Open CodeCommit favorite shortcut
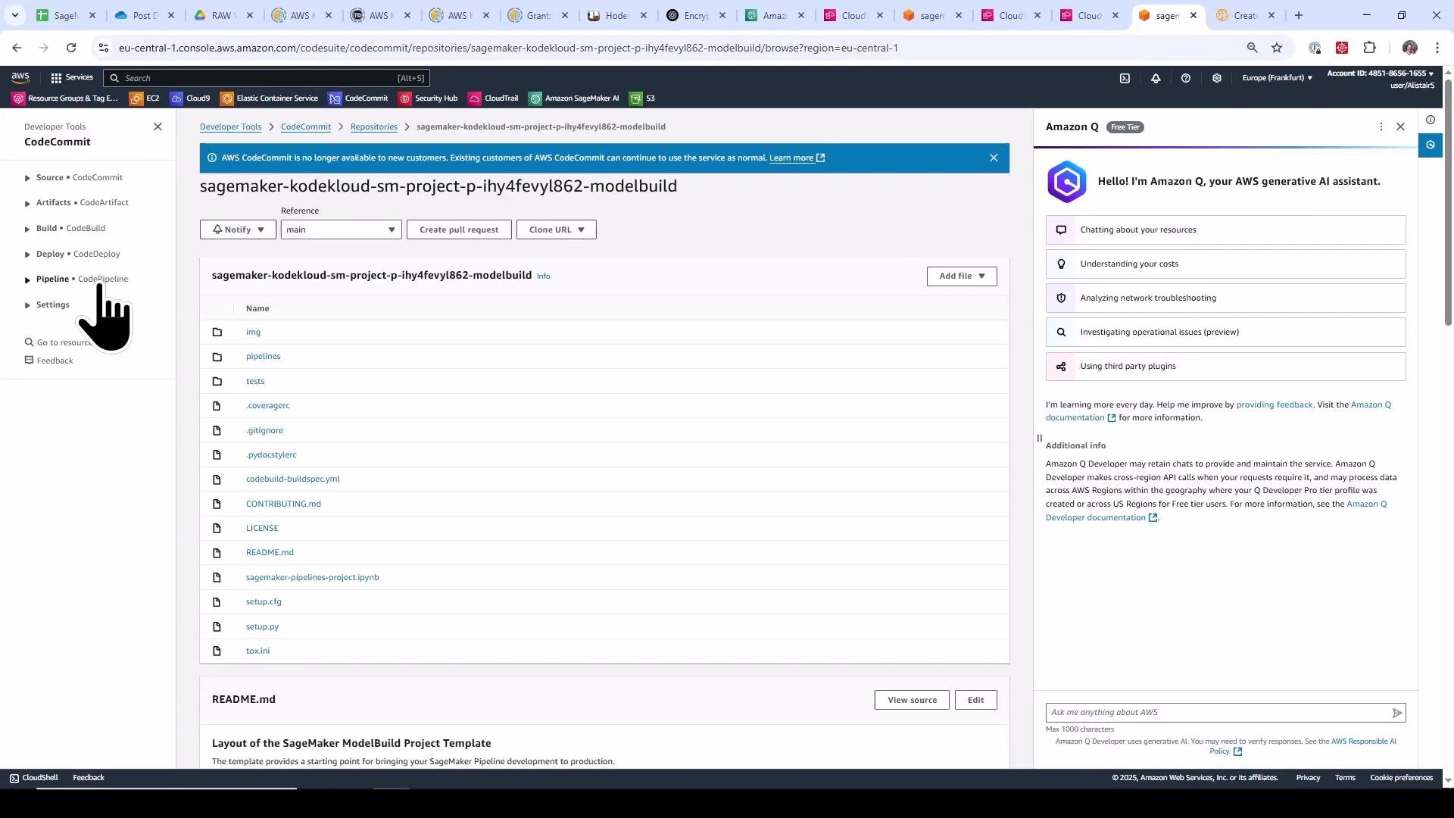The height and width of the screenshot is (818, 1454). pos(358,98)
